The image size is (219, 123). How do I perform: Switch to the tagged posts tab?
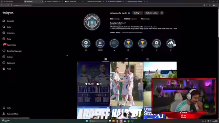148,59
